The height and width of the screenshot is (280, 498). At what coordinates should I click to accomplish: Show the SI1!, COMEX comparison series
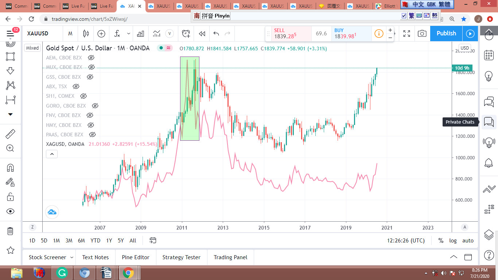tap(83, 96)
